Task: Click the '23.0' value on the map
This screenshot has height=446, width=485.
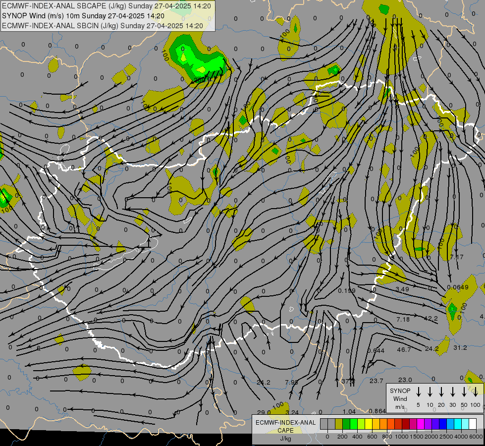Action: tap(405, 380)
